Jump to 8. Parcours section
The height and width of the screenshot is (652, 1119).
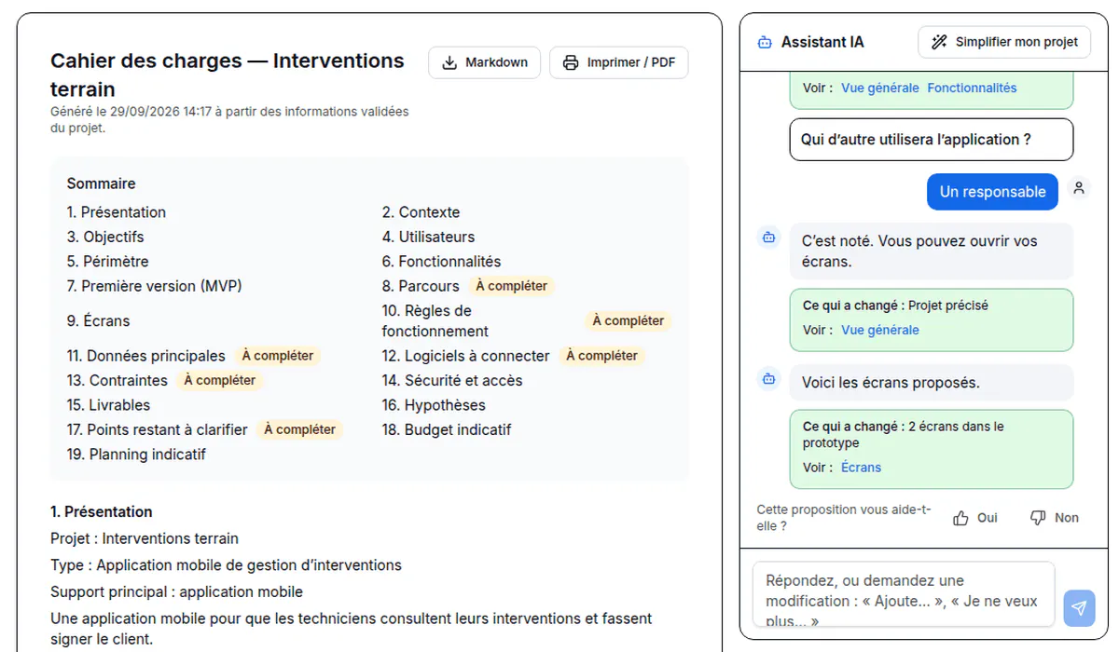(421, 286)
